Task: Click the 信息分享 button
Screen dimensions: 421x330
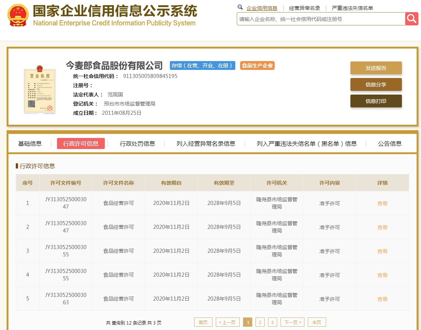Action: (x=376, y=85)
